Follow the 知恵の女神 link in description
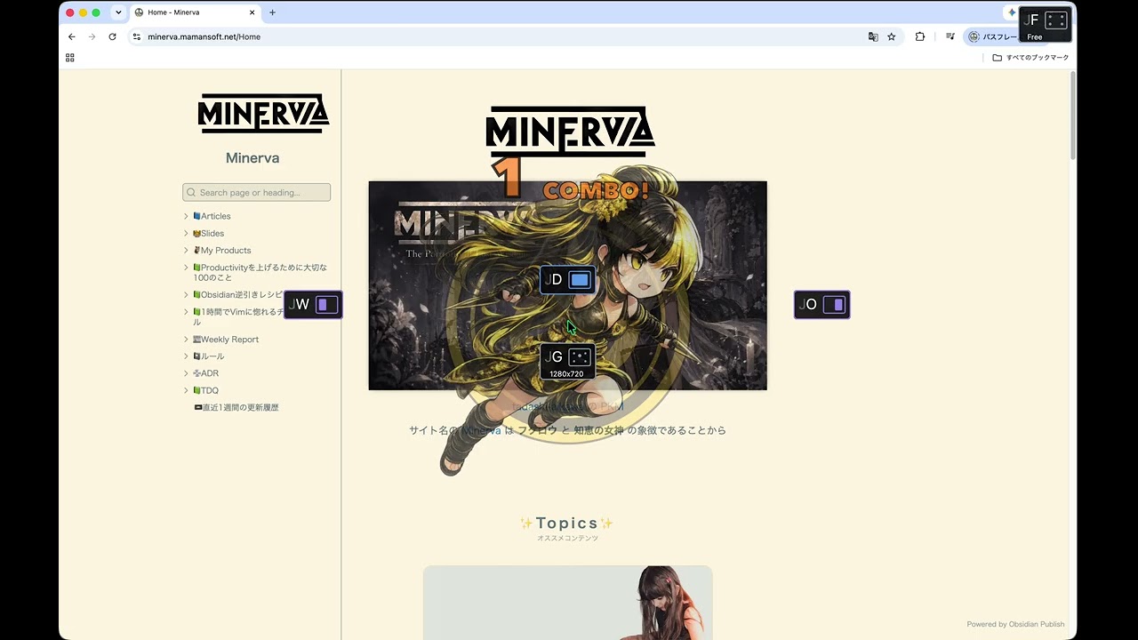 pos(598,430)
